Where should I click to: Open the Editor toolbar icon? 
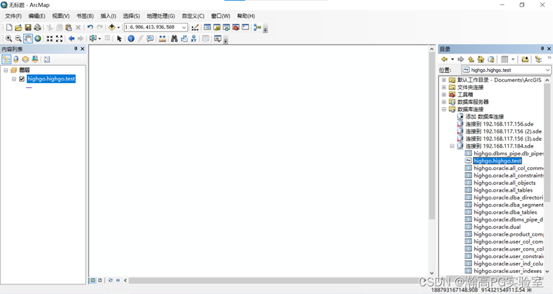[x=195, y=27]
